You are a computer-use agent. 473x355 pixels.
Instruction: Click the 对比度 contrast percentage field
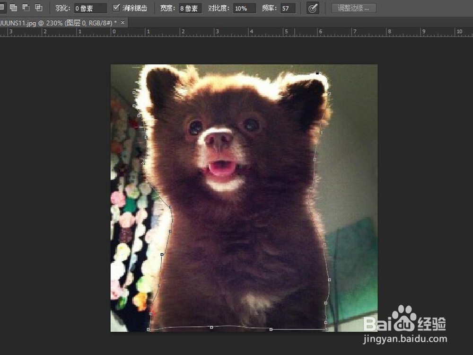[244, 8]
